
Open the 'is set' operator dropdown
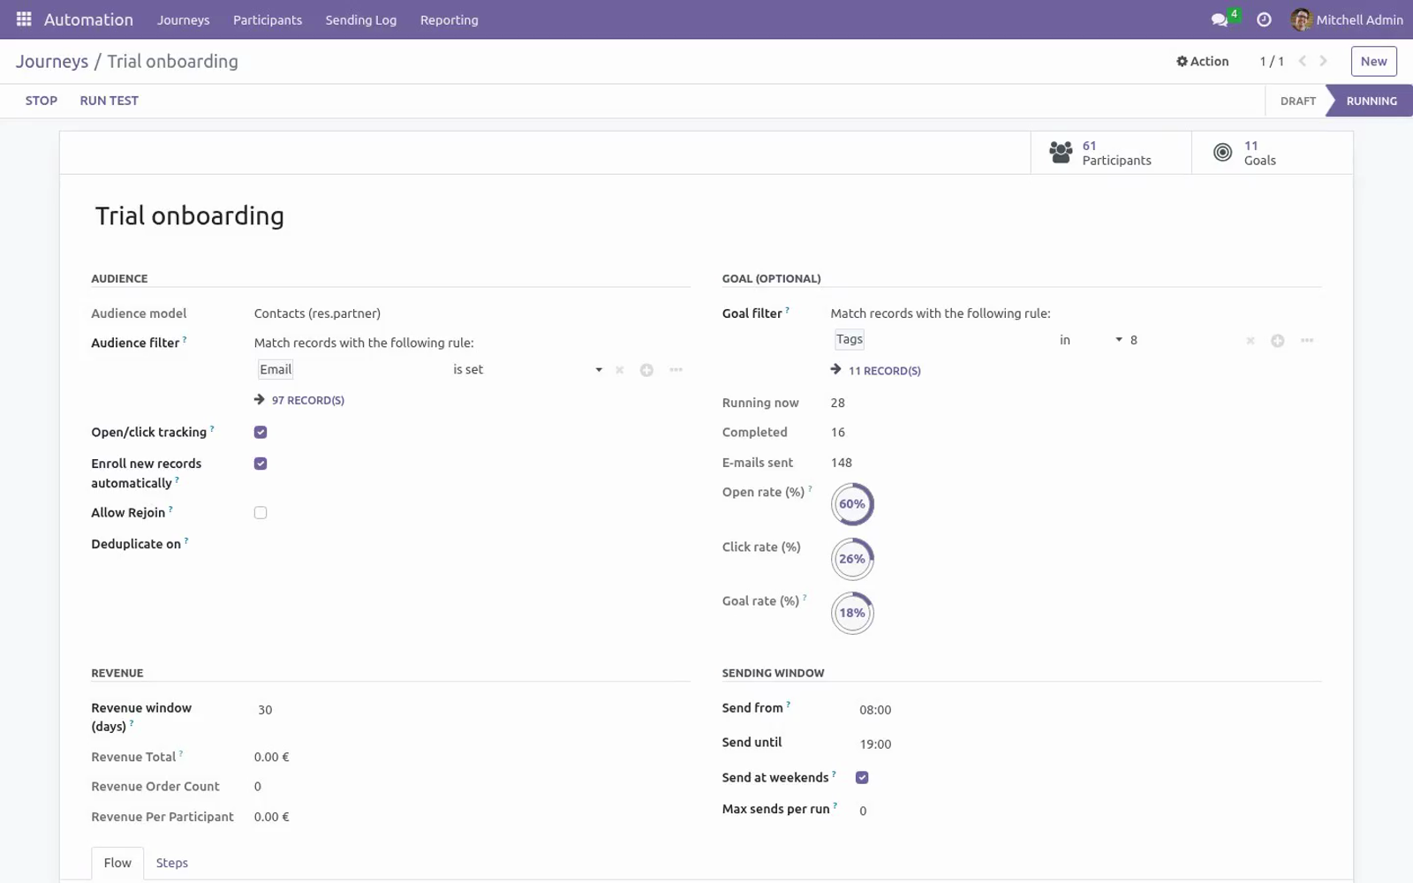527,370
